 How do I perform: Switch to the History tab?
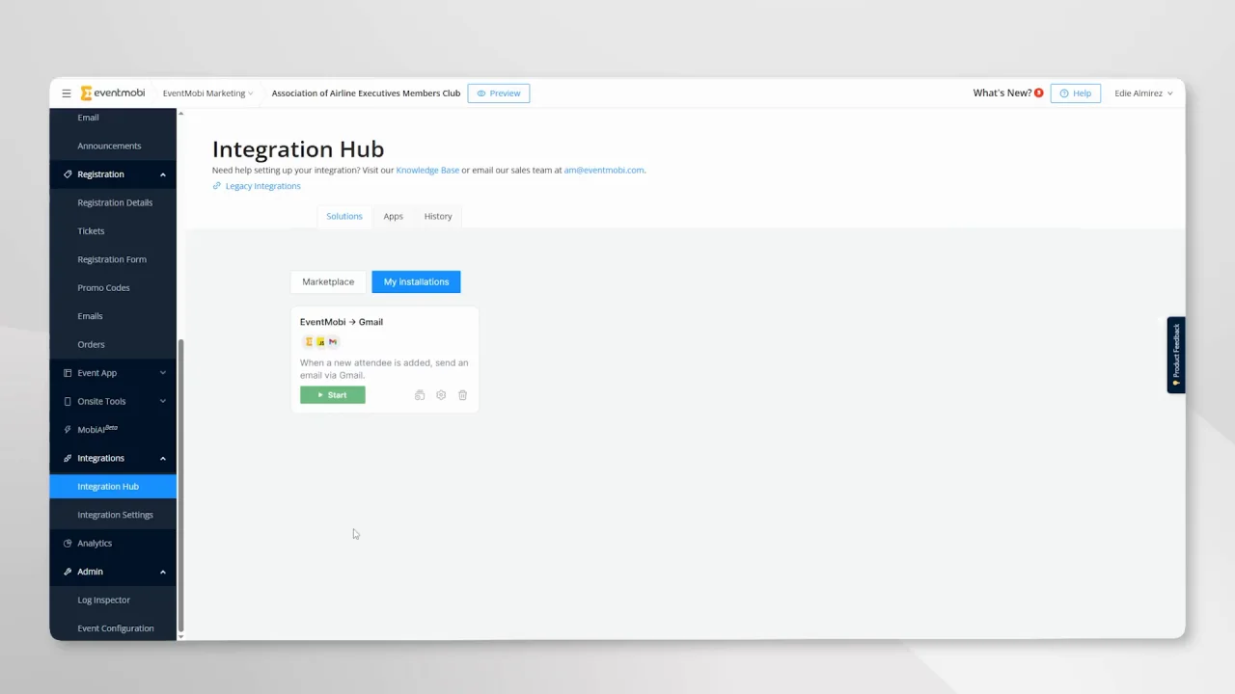438,216
